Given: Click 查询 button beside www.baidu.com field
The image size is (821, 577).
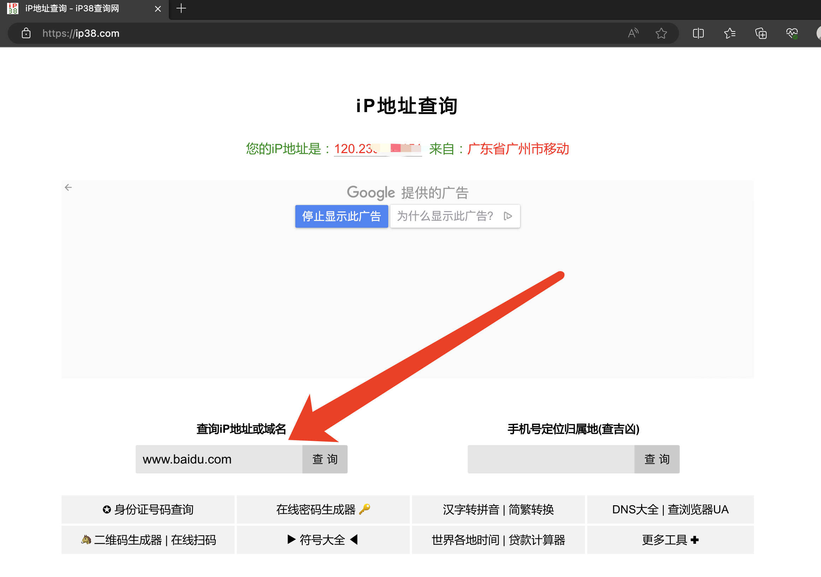Looking at the screenshot, I should (x=324, y=459).
